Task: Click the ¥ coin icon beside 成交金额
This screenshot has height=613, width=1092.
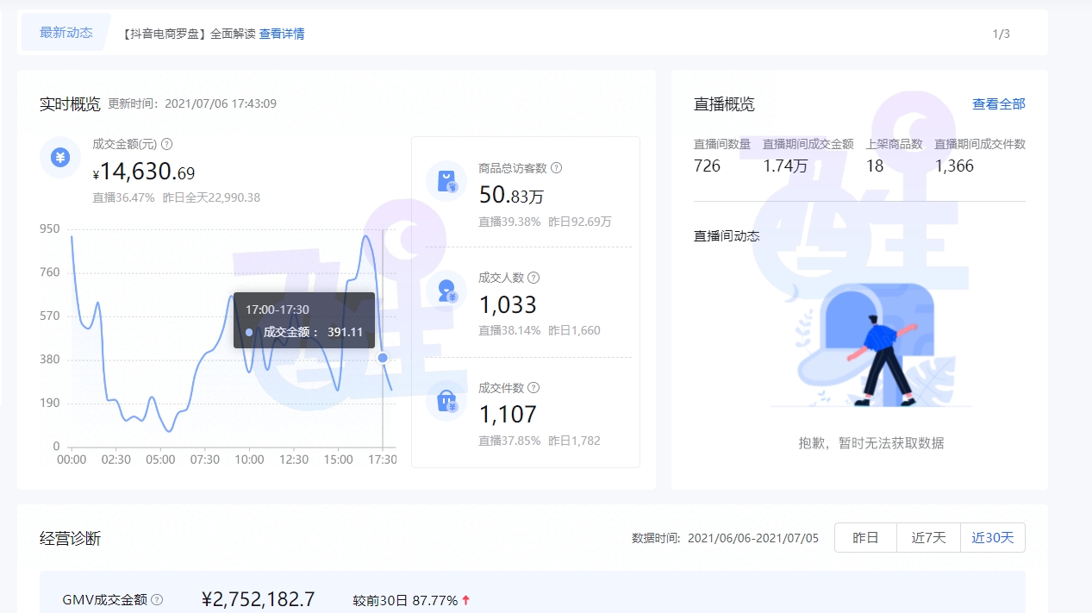Action: (59, 159)
